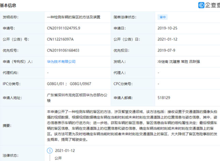Image resolution: width=220 pixels, height=161 pixels.
Task: Select publication number CN112216097A
Action: click(x=60, y=39)
